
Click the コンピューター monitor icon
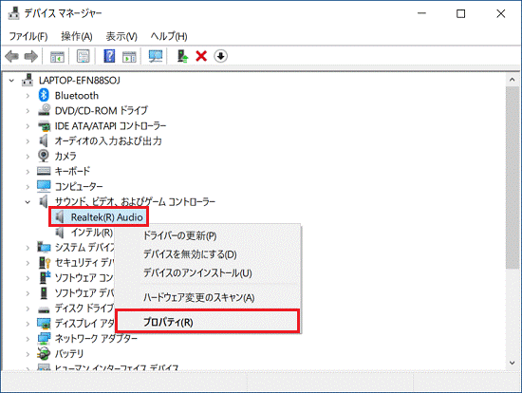[x=44, y=186]
